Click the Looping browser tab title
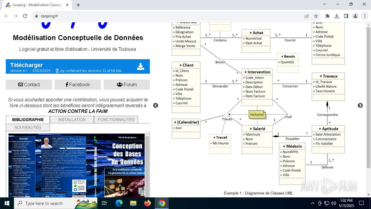Screen dimensions: 371x209 [37, 5]
